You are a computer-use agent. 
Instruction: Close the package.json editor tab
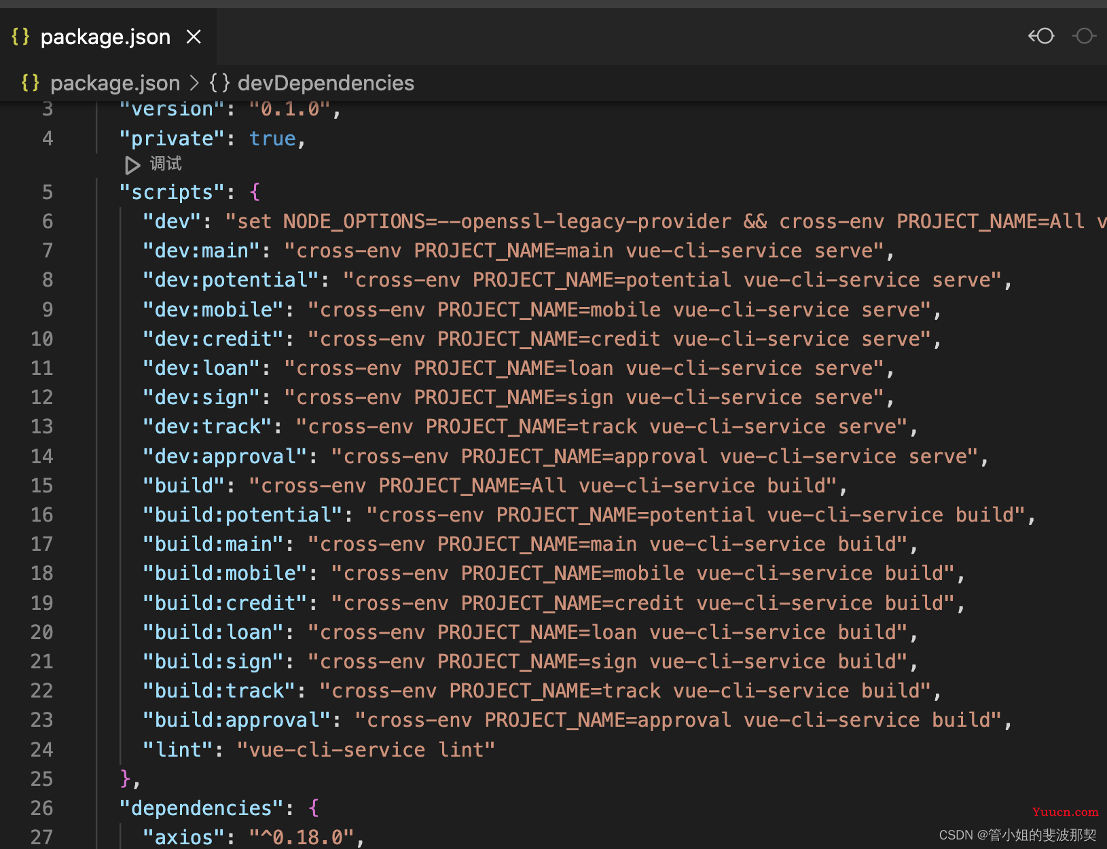click(194, 37)
